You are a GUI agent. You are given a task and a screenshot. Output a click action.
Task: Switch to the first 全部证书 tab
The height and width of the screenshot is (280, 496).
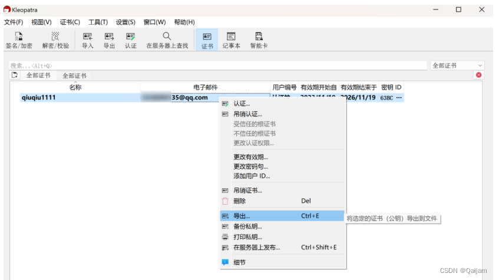pyautogui.click(x=38, y=75)
